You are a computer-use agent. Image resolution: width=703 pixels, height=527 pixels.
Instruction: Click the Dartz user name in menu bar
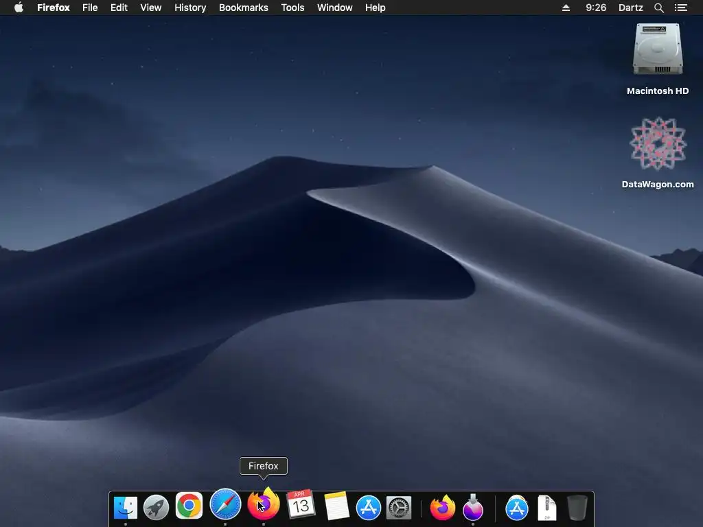631,8
